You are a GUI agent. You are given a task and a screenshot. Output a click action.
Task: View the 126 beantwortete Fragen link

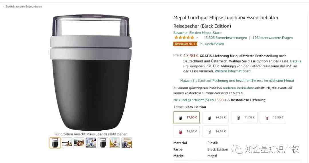[x=273, y=38]
